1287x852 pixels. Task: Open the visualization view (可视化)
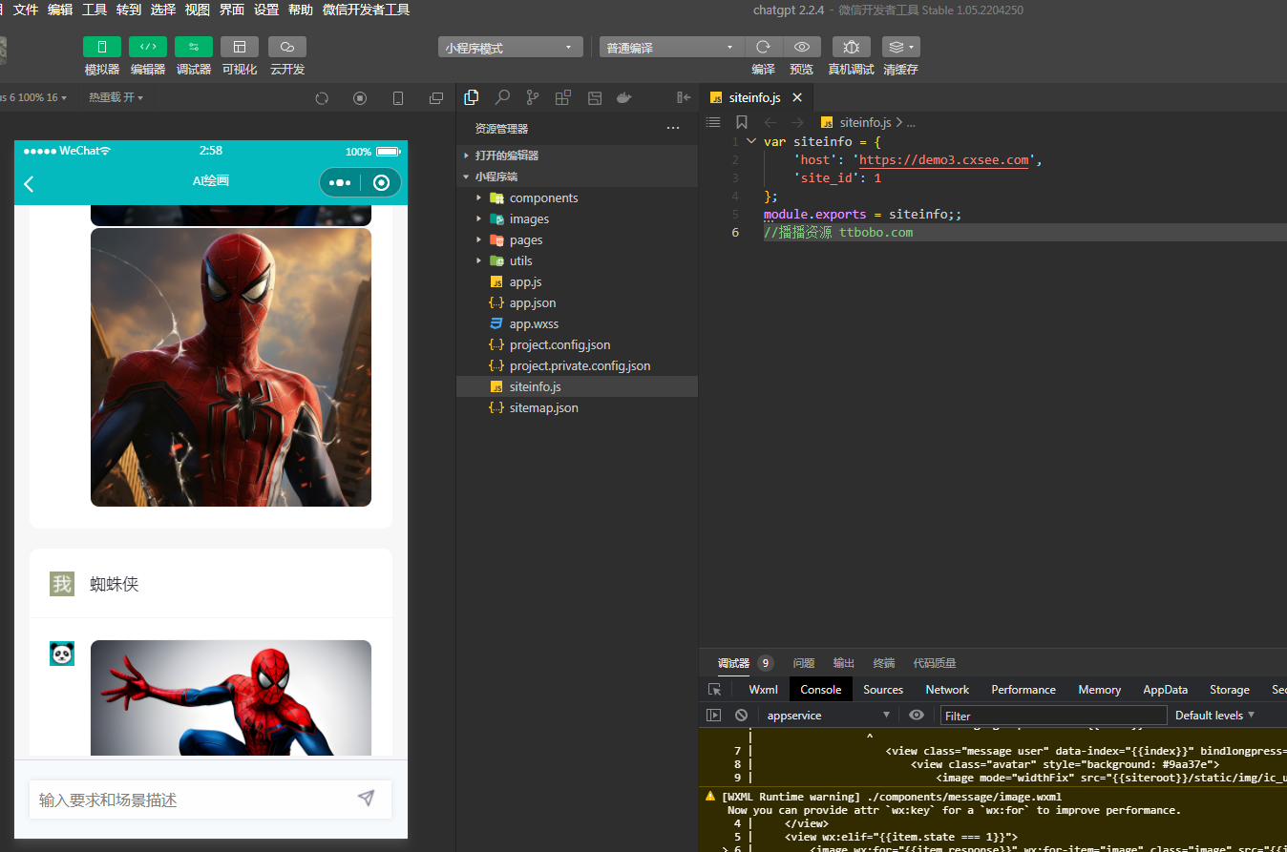pyautogui.click(x=240, y=47)
